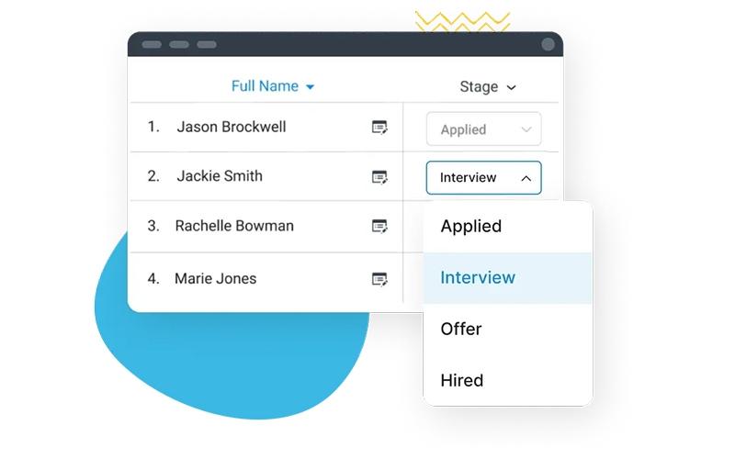Open the note icon beside Jackie Smith
This screenshot has width=735, height=459.
coord(379,177)
